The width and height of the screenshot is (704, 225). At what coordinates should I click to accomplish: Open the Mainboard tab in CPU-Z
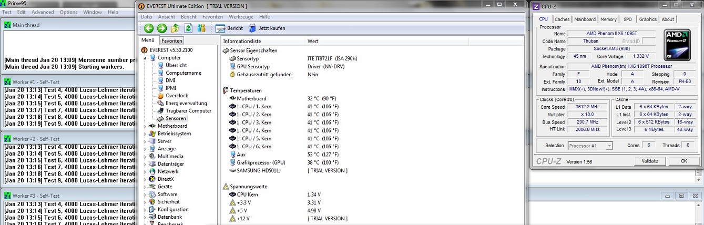point(585,19)
